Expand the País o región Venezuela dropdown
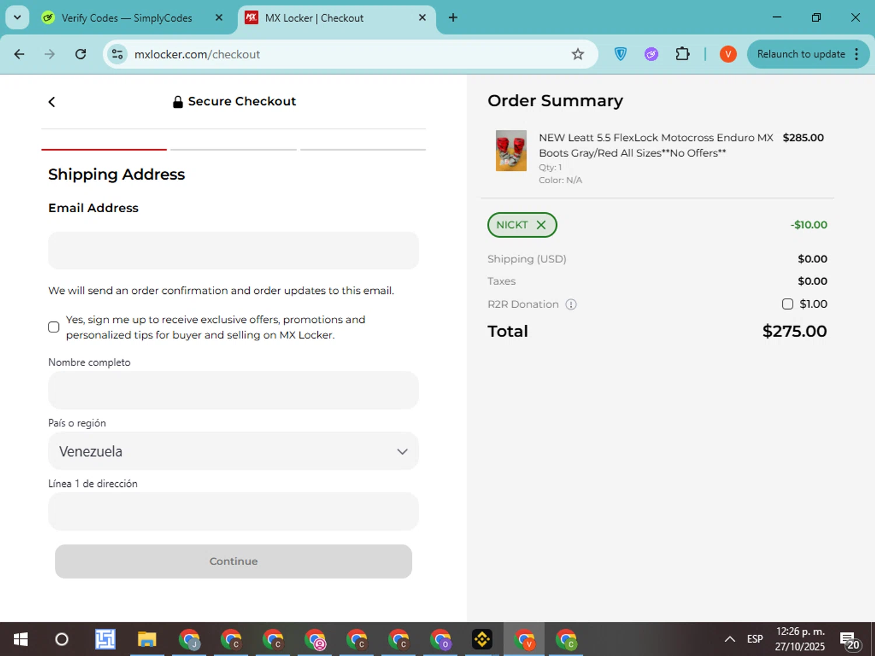The width and height of the screenshot is (875, 656). coord(233,451)
